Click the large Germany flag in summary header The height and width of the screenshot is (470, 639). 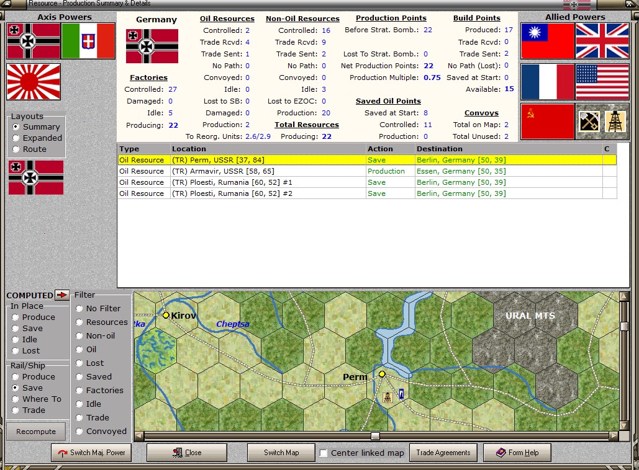(x=152, y=46)
